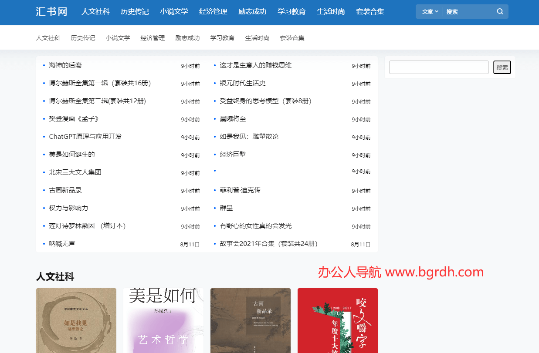Open 套装合集 in the secondary navigation

(292, 38)
